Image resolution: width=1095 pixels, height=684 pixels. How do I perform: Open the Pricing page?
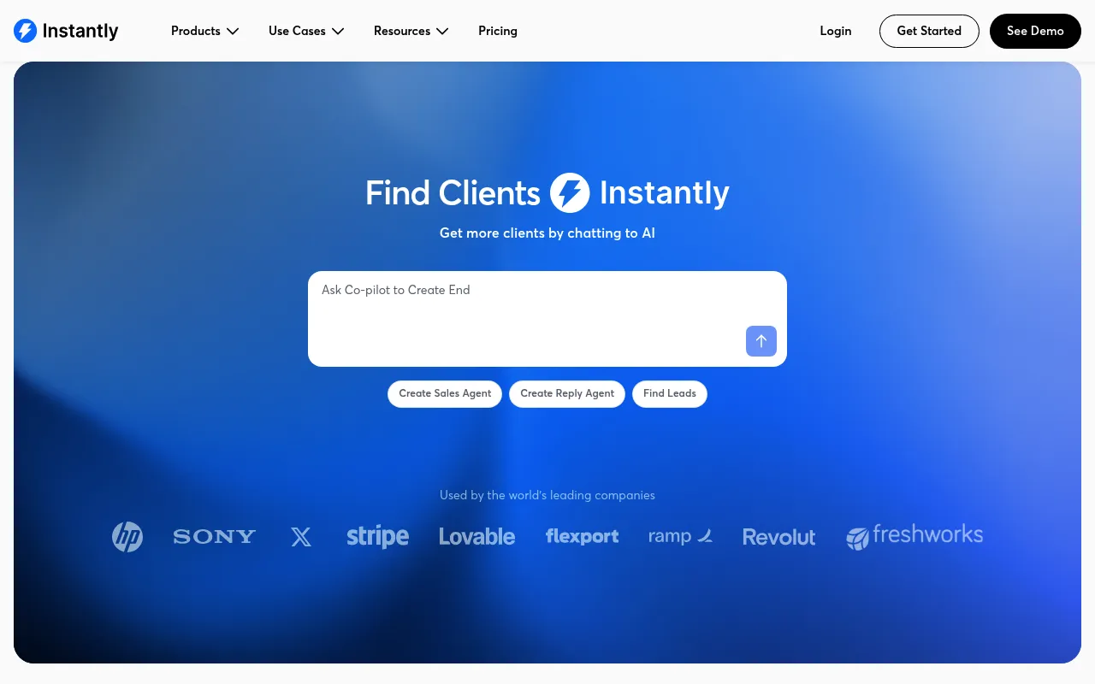tap(498, 31)
